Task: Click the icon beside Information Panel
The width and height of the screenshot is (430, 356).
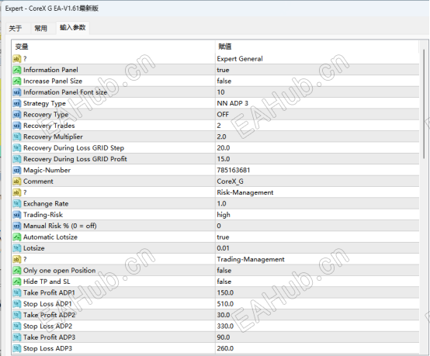Action: point(17,70)
